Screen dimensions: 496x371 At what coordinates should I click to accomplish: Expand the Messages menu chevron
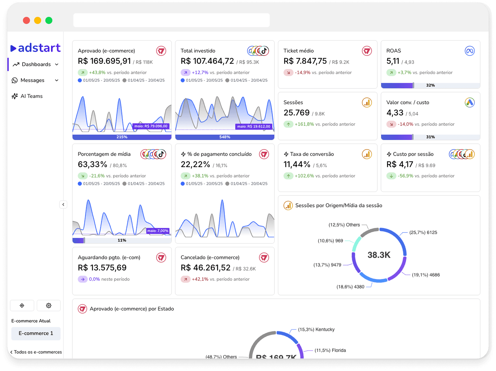tap(57, 80)
